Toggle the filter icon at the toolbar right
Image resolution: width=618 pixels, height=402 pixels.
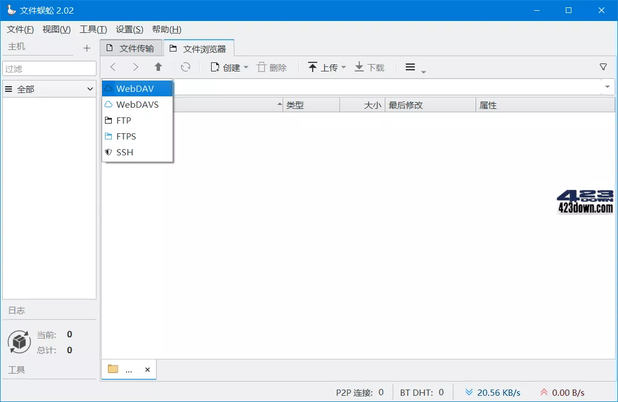(x=603, y=67)
